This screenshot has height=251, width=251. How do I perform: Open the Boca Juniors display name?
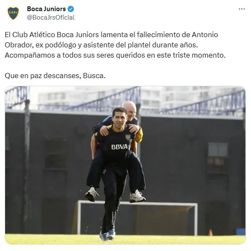click(46, 9)
